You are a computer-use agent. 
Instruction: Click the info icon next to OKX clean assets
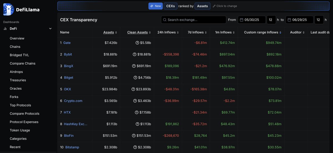[133, 89]
